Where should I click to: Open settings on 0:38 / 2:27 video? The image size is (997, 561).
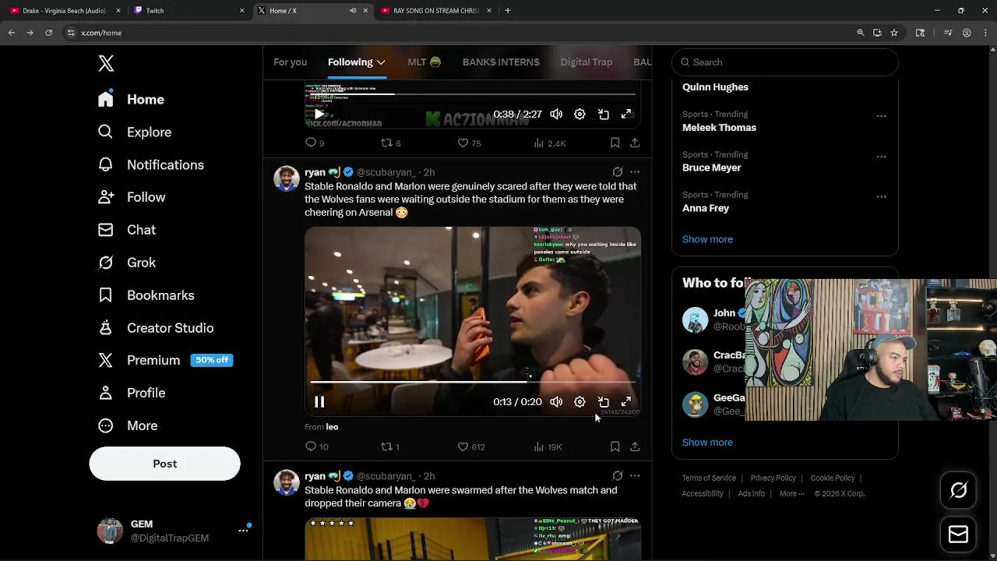pos(580,115)
